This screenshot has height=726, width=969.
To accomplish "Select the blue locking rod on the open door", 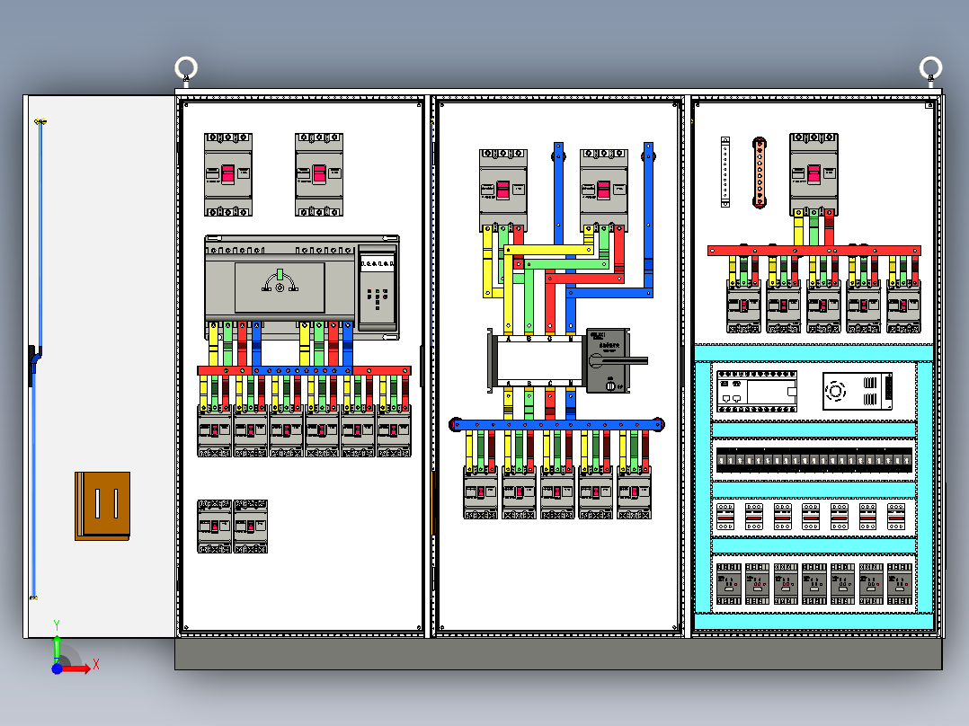I will 37,359.
